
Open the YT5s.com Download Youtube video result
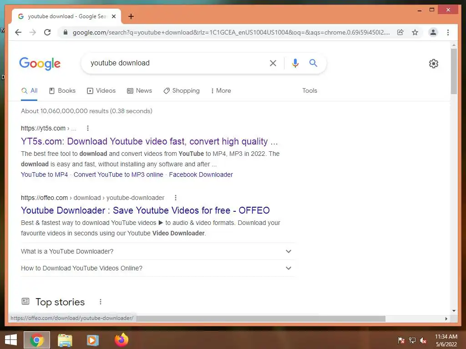click(x=149, y=142)
